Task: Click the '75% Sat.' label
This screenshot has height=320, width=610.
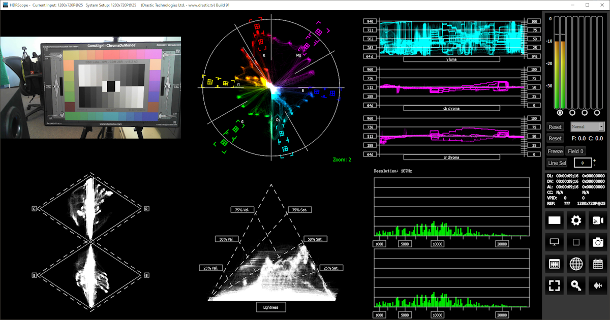Action: [300, 210]
